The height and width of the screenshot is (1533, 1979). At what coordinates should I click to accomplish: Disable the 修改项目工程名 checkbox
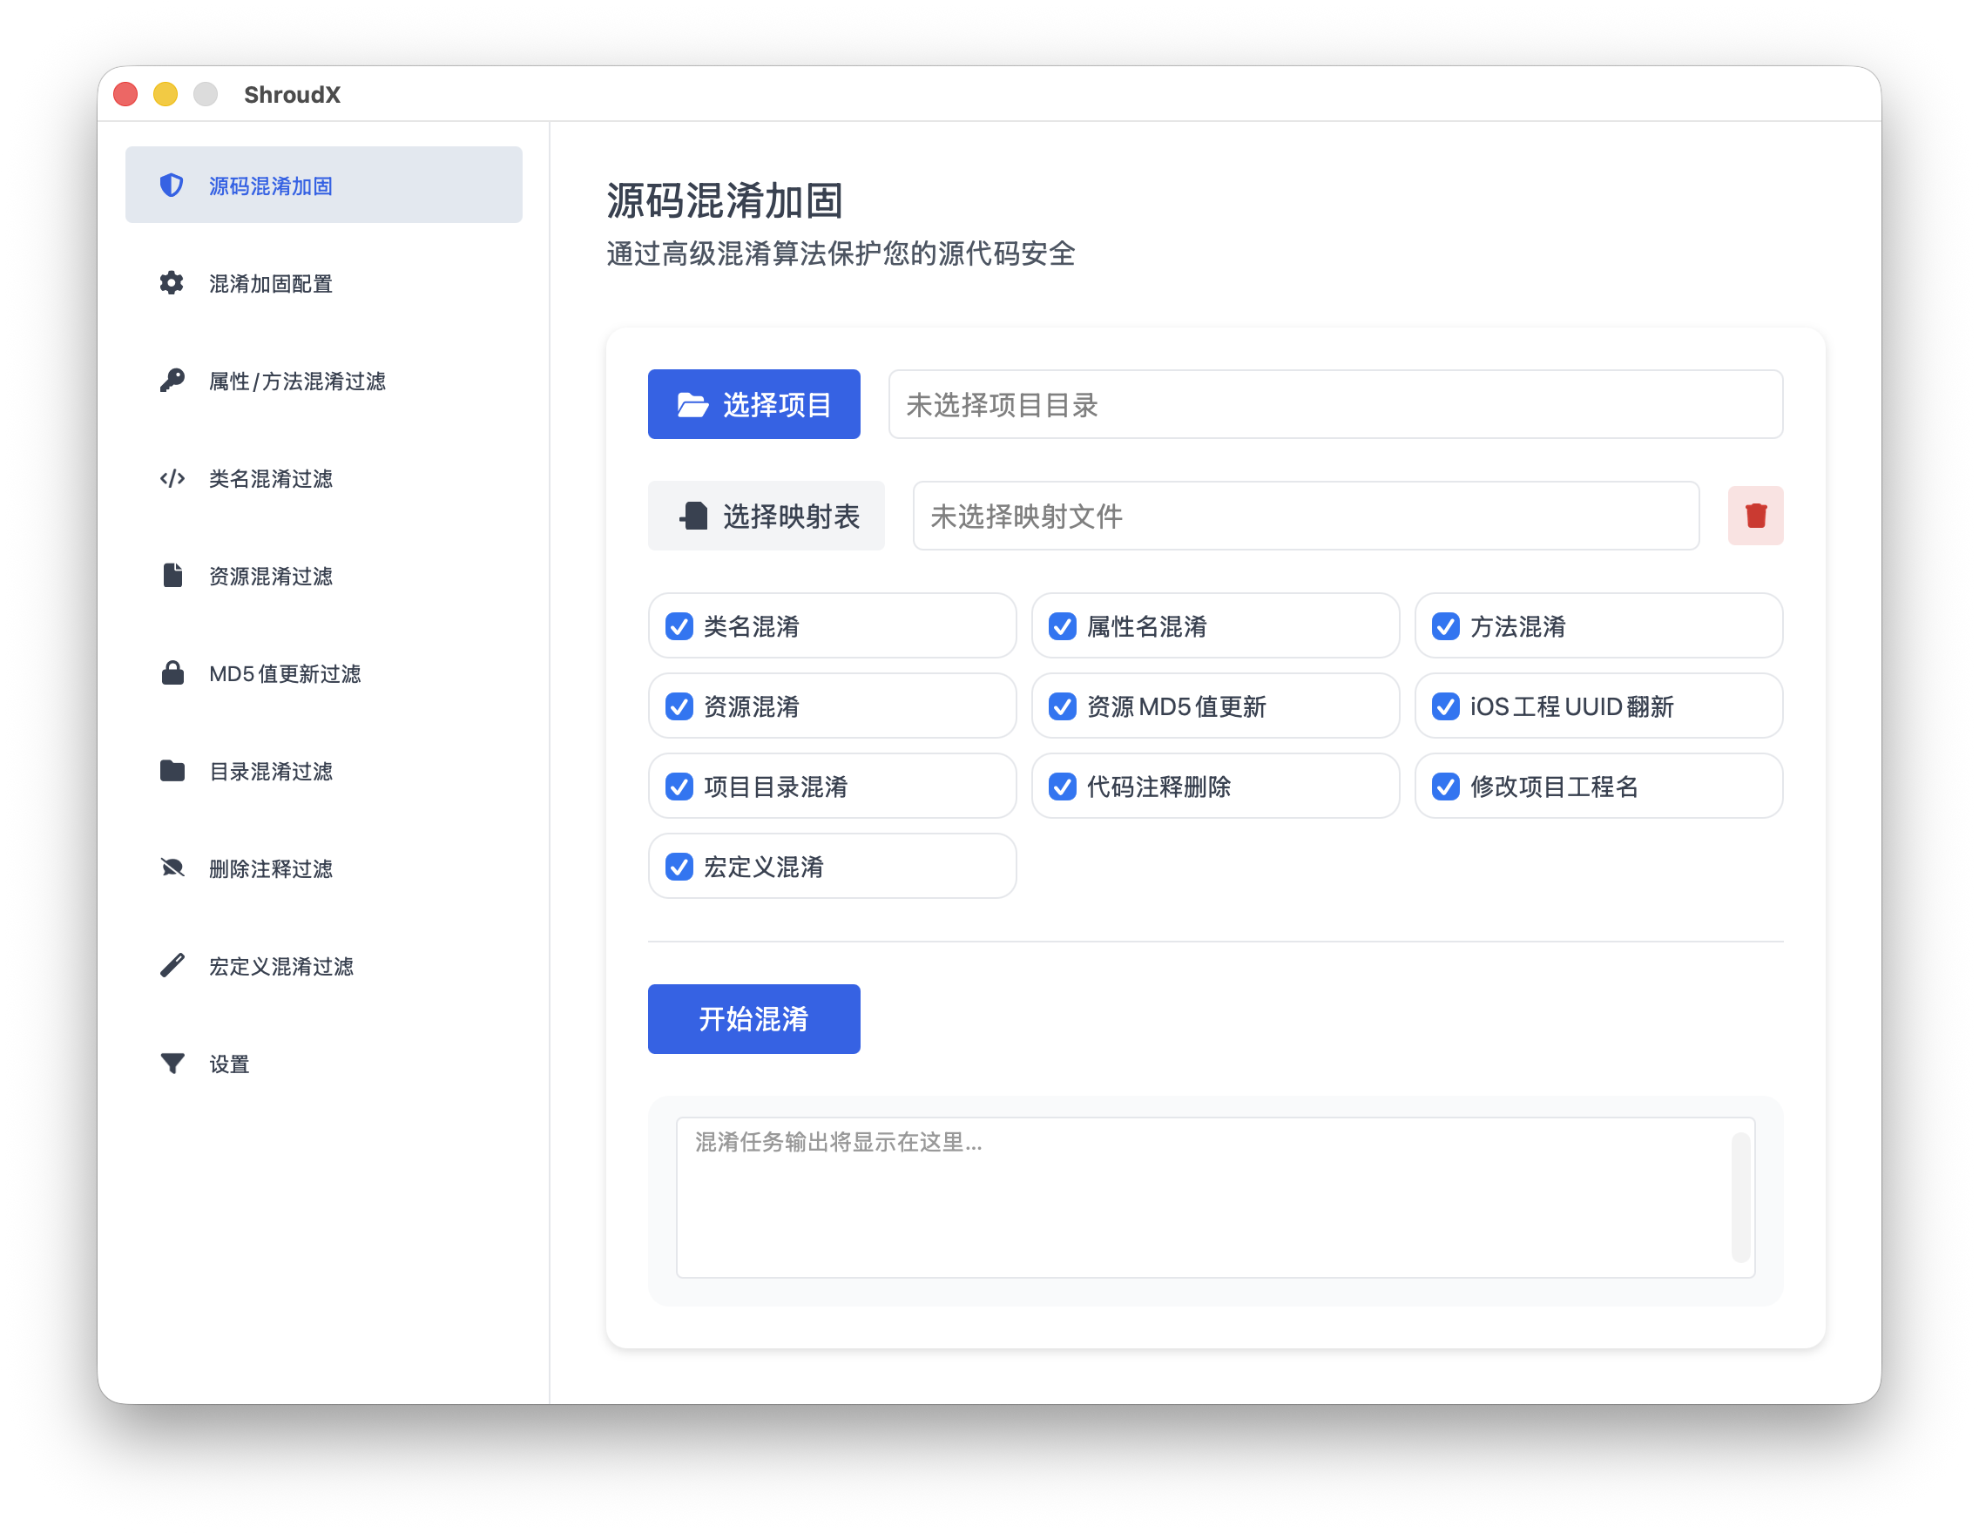click(x=1446, y=787)
